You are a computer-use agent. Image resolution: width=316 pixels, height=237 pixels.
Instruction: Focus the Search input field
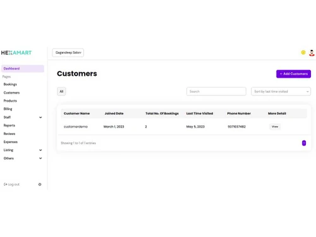click(216, 92)
